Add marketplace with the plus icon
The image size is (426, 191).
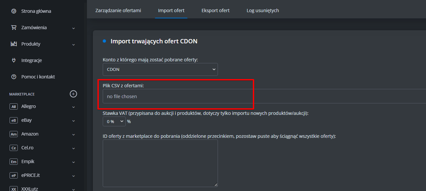[73, 94]
